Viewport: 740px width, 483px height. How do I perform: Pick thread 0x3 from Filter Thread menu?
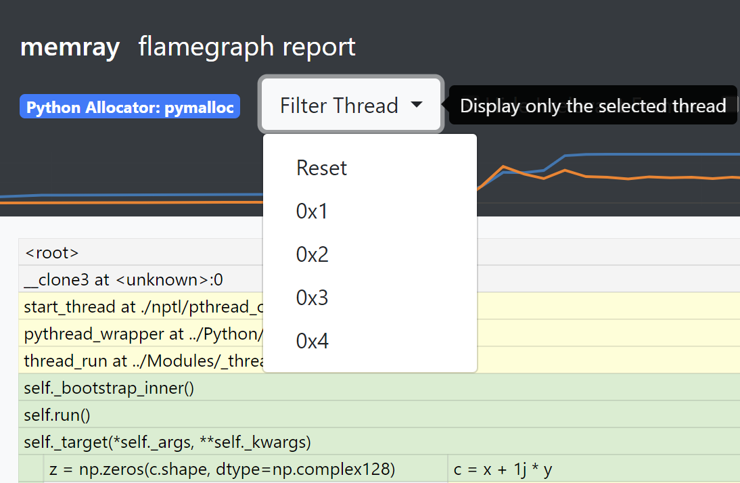point(312,297)
